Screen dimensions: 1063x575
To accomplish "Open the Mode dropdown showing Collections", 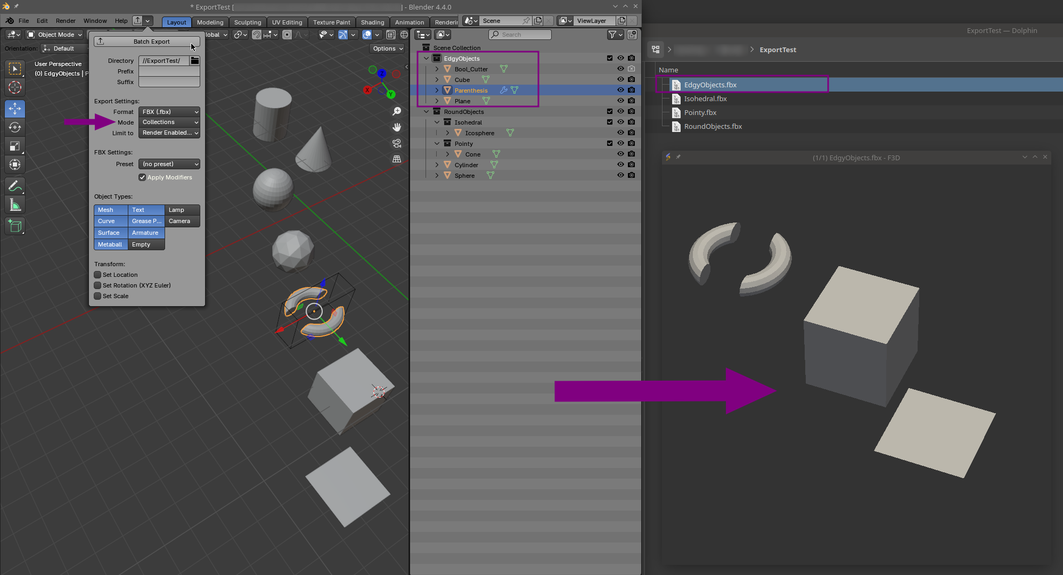I will (x=169, y=122).
